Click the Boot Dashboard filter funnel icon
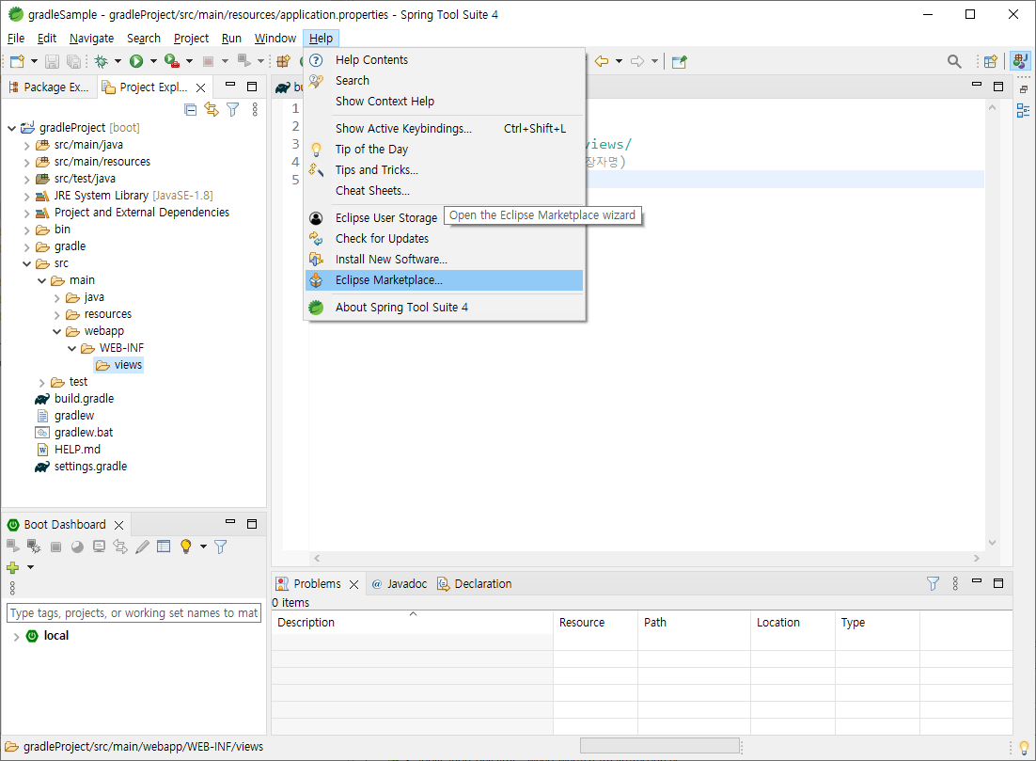Screen dimensions: 1036x761 click(221, 547)
